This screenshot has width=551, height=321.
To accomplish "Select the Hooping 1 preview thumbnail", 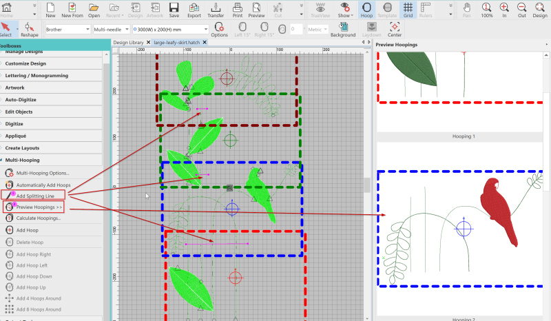I will coord(460,92).
